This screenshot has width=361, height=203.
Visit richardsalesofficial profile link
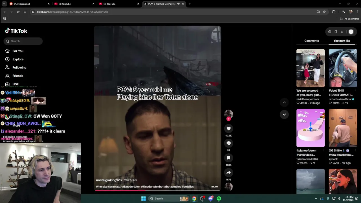340,99
